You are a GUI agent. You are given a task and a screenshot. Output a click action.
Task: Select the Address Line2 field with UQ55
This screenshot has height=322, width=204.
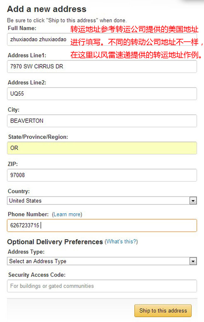pos(102,94)
